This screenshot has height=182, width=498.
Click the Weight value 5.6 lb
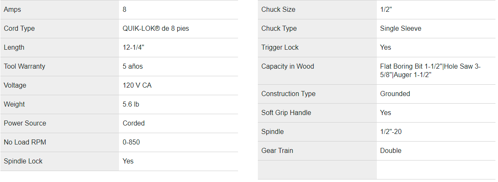pyautogui.click(x=131, y=104)
